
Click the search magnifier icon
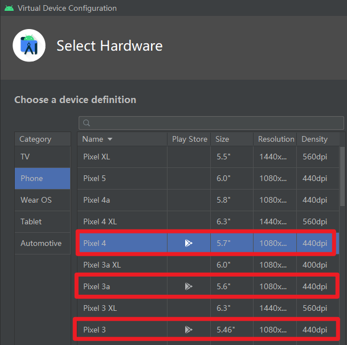(87, 123)
